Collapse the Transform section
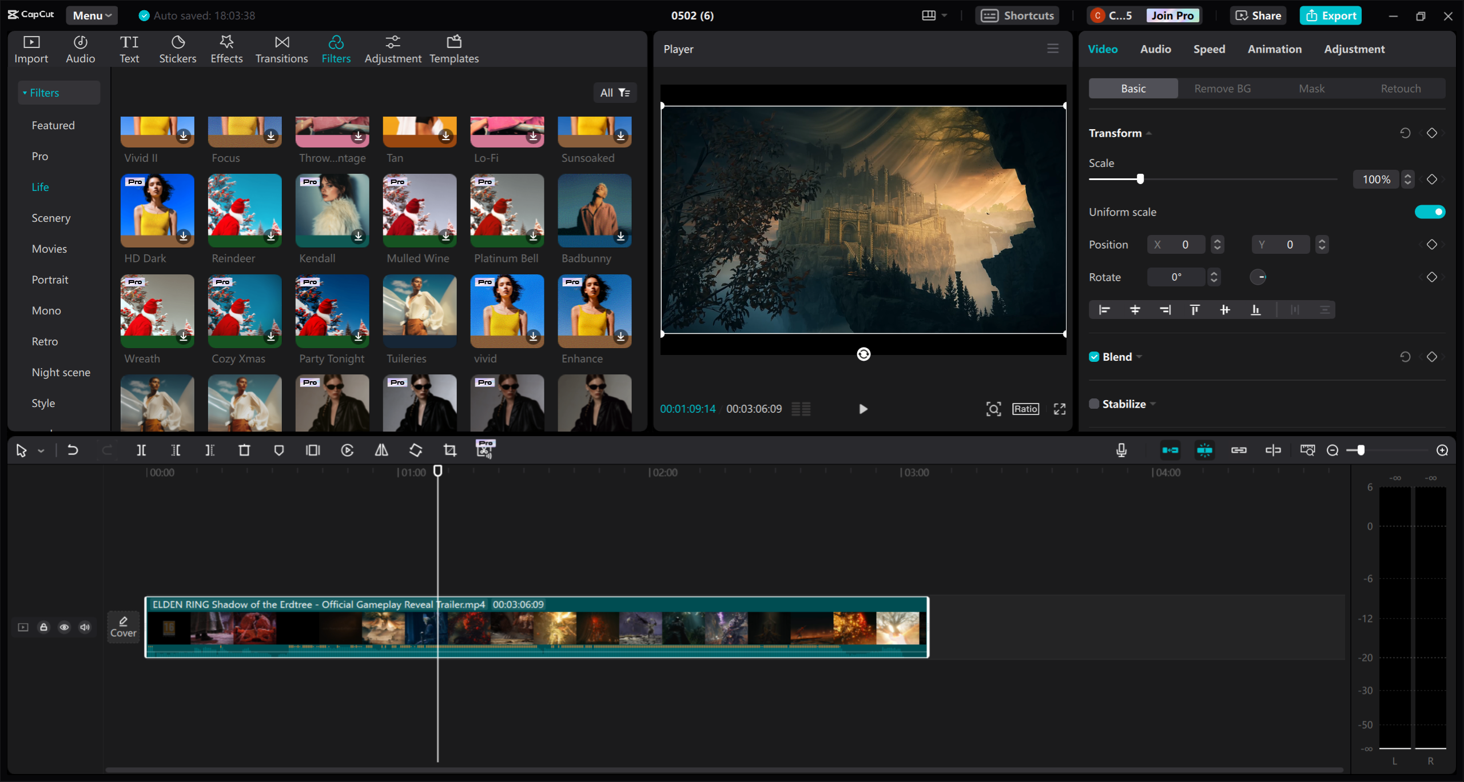 click(1148, 133)
